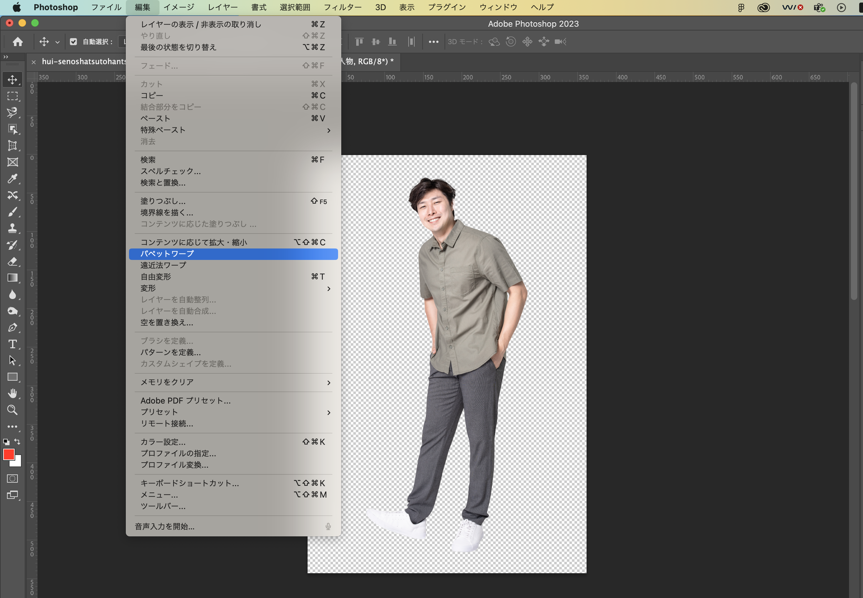
Task: Select the Eraser tool
Action: [x=12, y=262]
